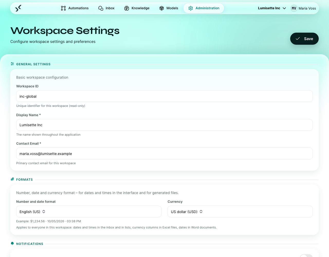Open the Models tab
This screenshot has height=257, width=329.
[x=169, y=8]
